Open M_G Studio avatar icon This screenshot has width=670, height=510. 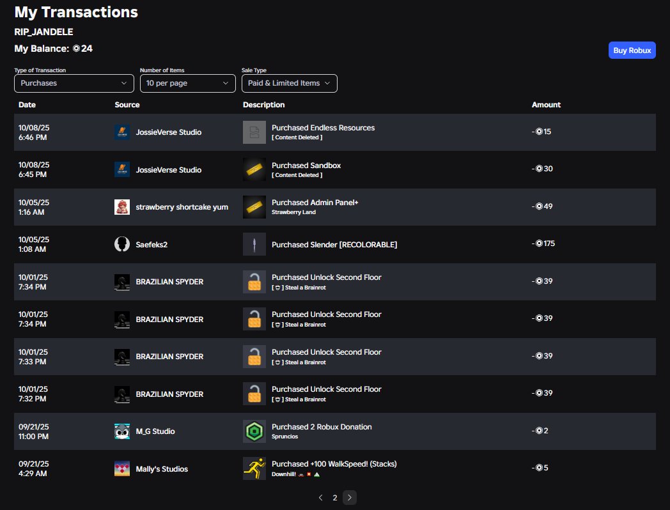(x=121, y=431)
